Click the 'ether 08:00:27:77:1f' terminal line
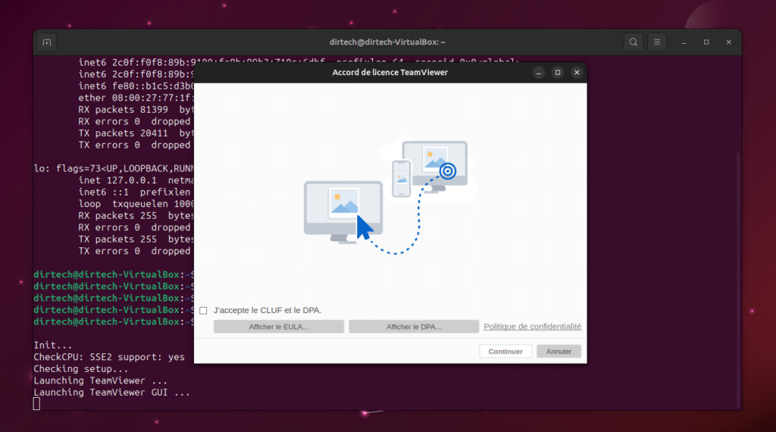Image resolution: width=776 pixels, height=432 pixels. 136,98
